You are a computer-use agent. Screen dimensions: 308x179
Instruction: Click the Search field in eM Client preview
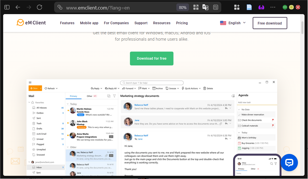152,83
